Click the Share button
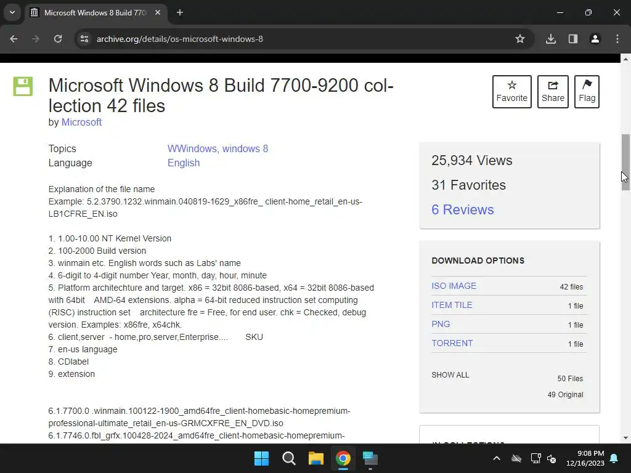Viewport: 631px width, 473px height. click(553, 92)
